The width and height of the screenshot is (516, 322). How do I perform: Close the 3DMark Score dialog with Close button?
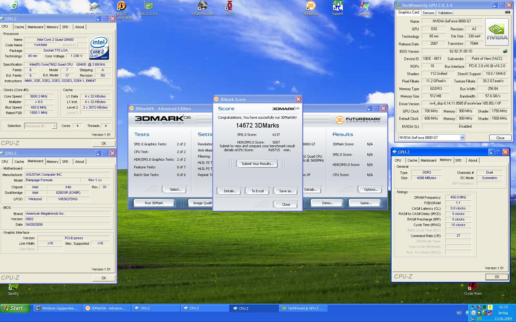point(286,205)
